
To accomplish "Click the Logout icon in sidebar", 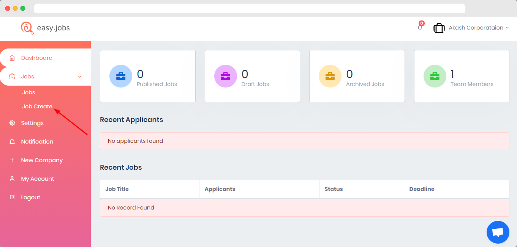I will (12, 197).
